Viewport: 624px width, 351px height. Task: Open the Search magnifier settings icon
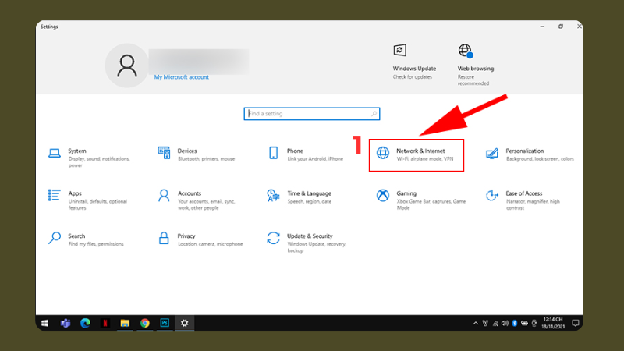click(55, 238)
